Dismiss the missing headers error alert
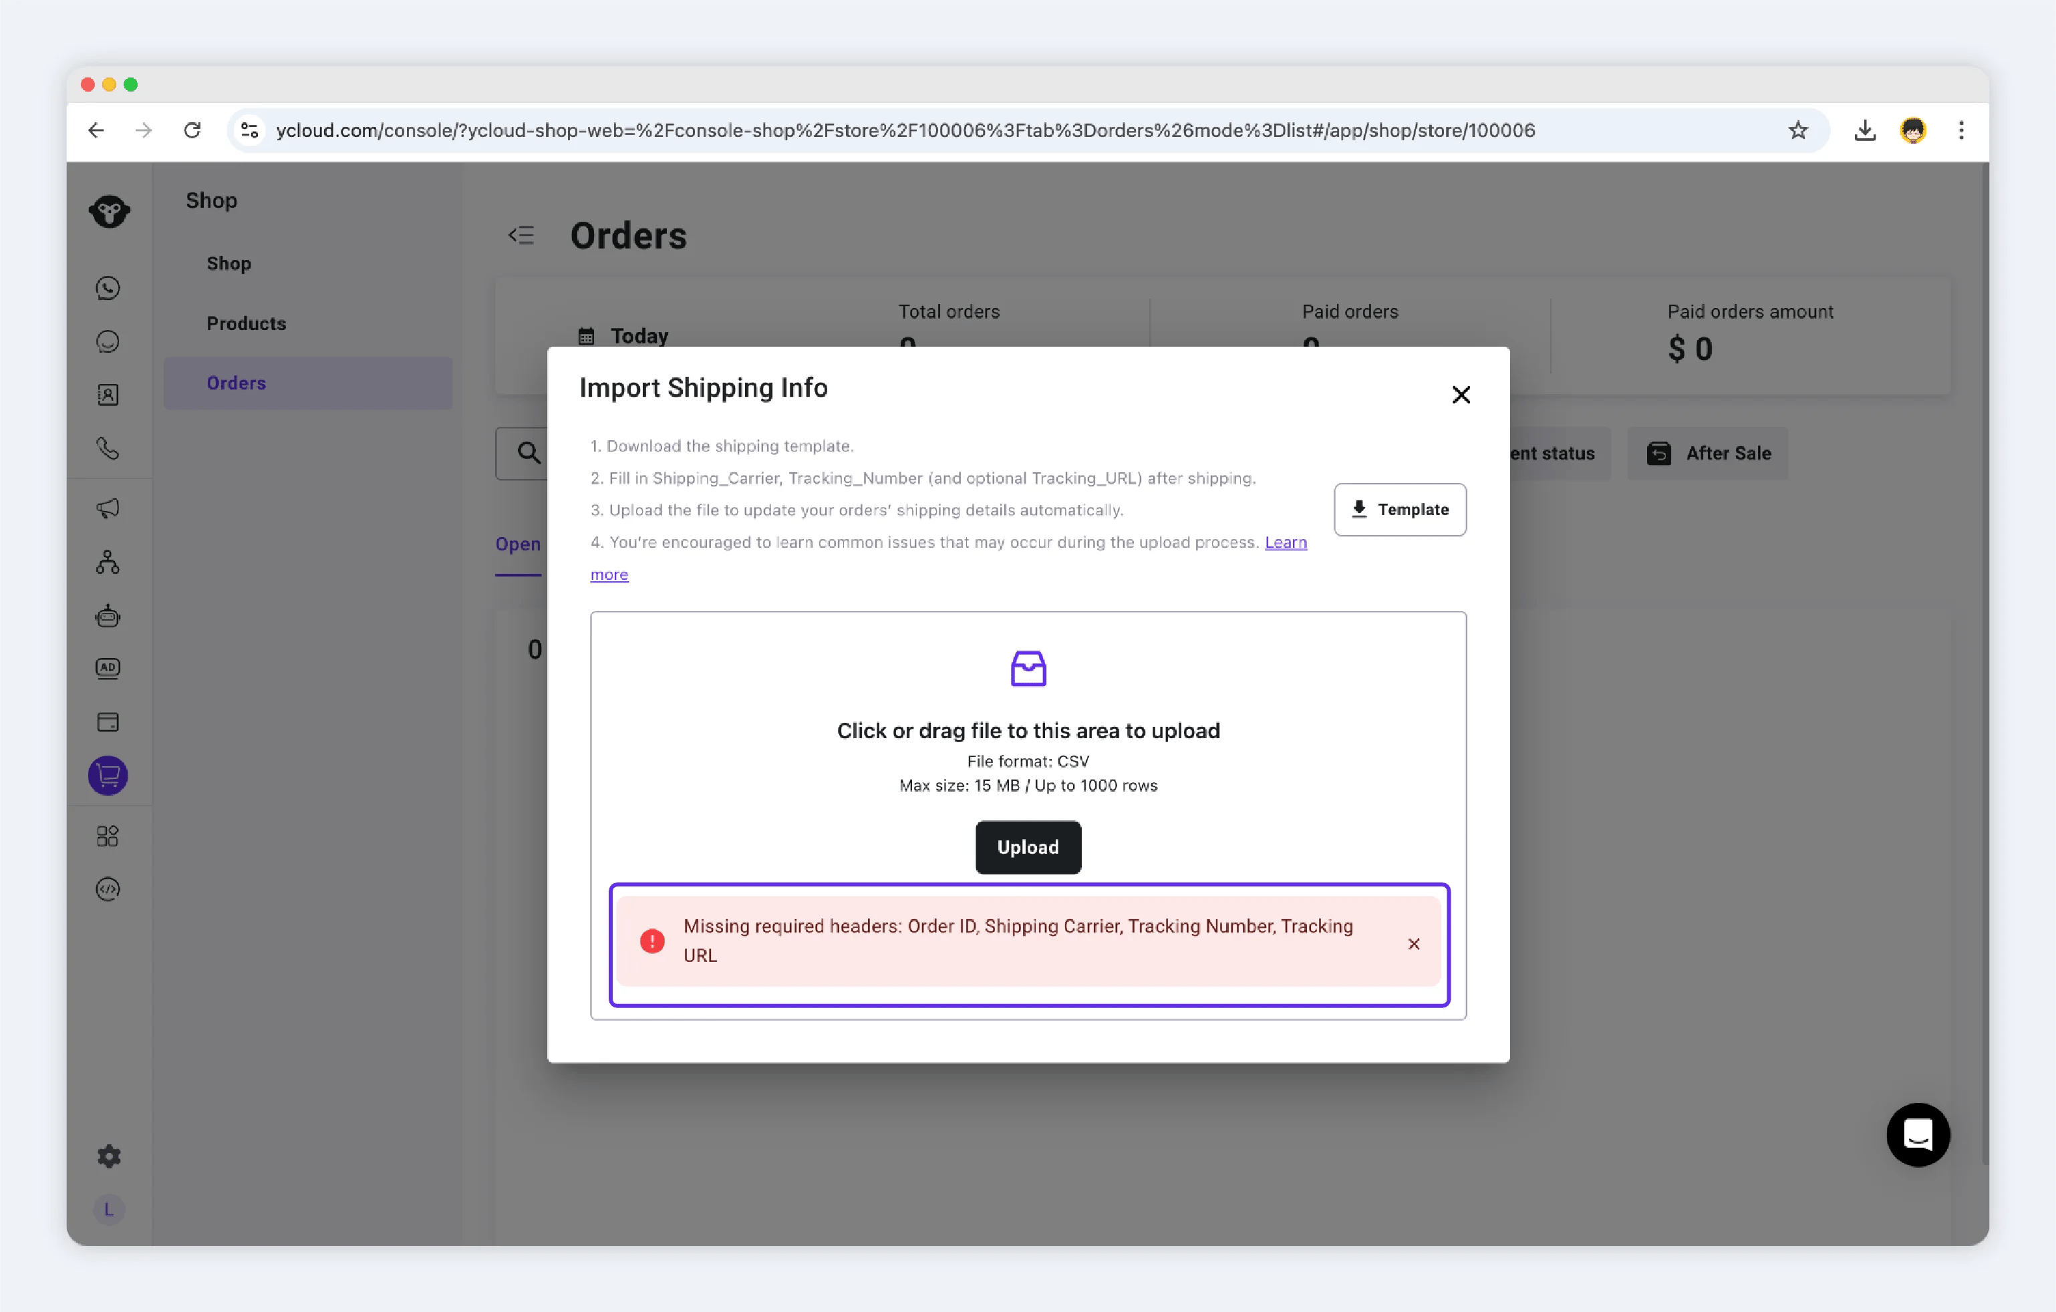The image size is (2056, 1312). 1414,943
